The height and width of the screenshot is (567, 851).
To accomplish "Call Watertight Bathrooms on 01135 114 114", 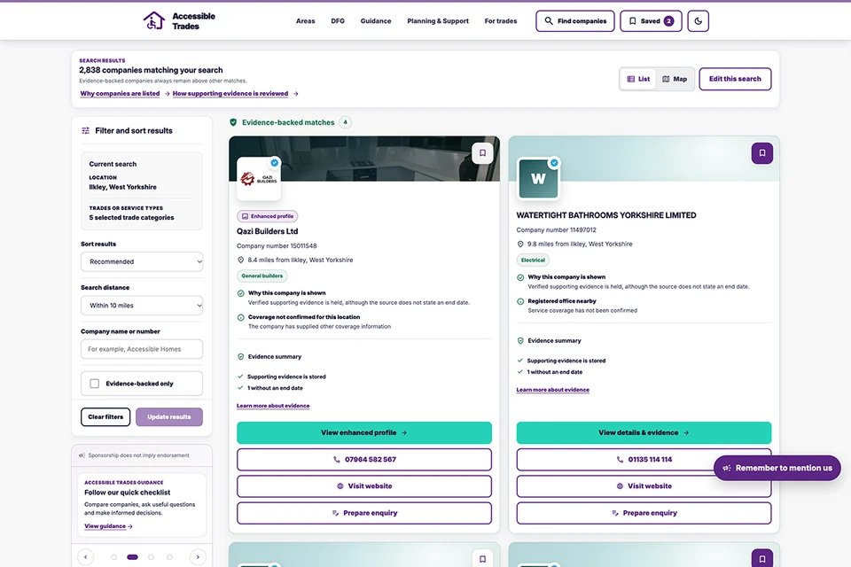I will 644,460.
